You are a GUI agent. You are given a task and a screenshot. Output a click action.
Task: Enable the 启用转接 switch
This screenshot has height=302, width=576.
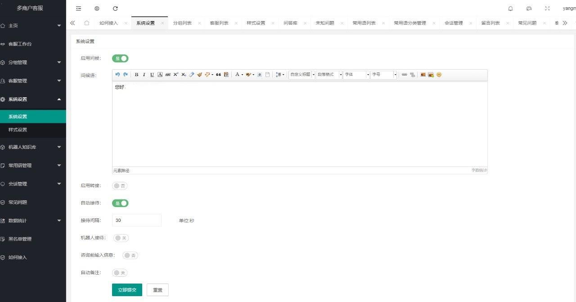tap(120, 186)
